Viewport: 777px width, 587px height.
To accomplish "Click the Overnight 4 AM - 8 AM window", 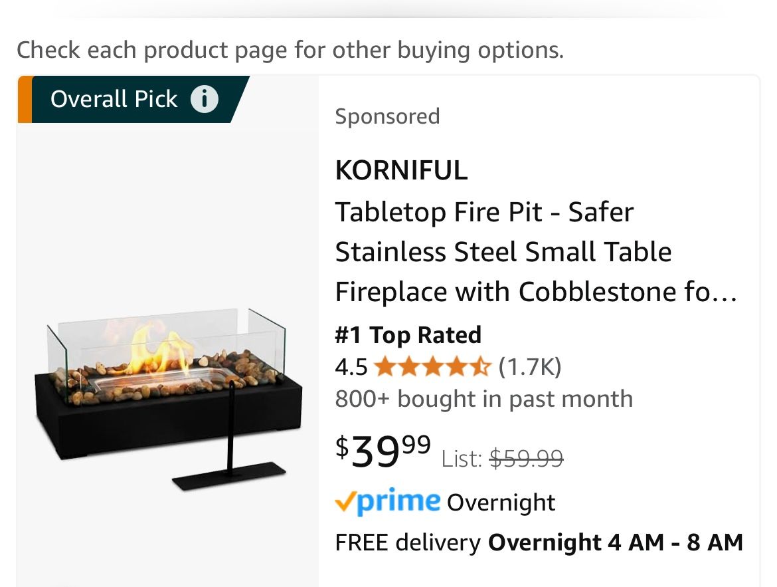I will [616, 542].
